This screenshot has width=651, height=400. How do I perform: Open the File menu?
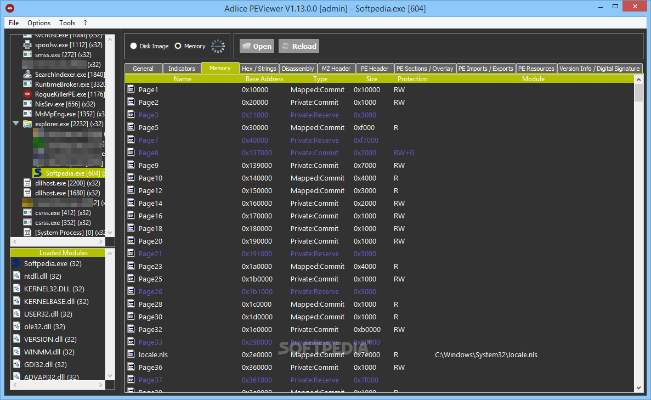[x=14, y=23]
